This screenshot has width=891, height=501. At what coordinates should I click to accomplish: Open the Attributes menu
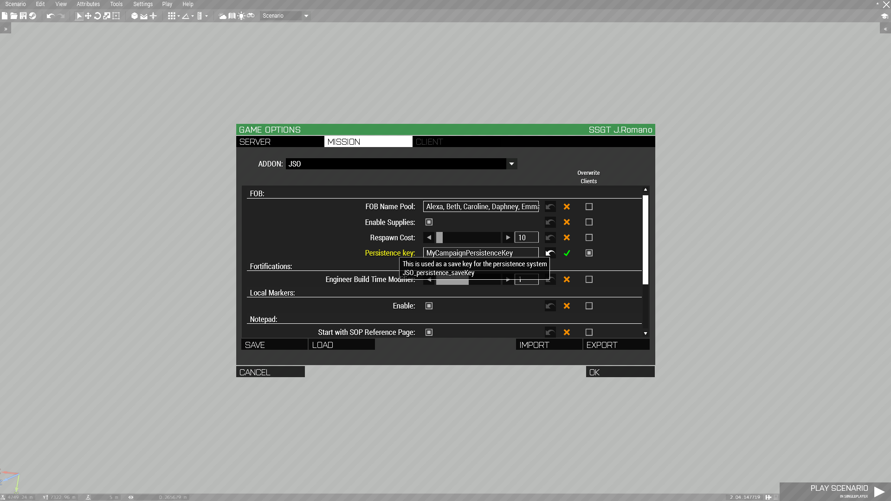click(88, 4)
